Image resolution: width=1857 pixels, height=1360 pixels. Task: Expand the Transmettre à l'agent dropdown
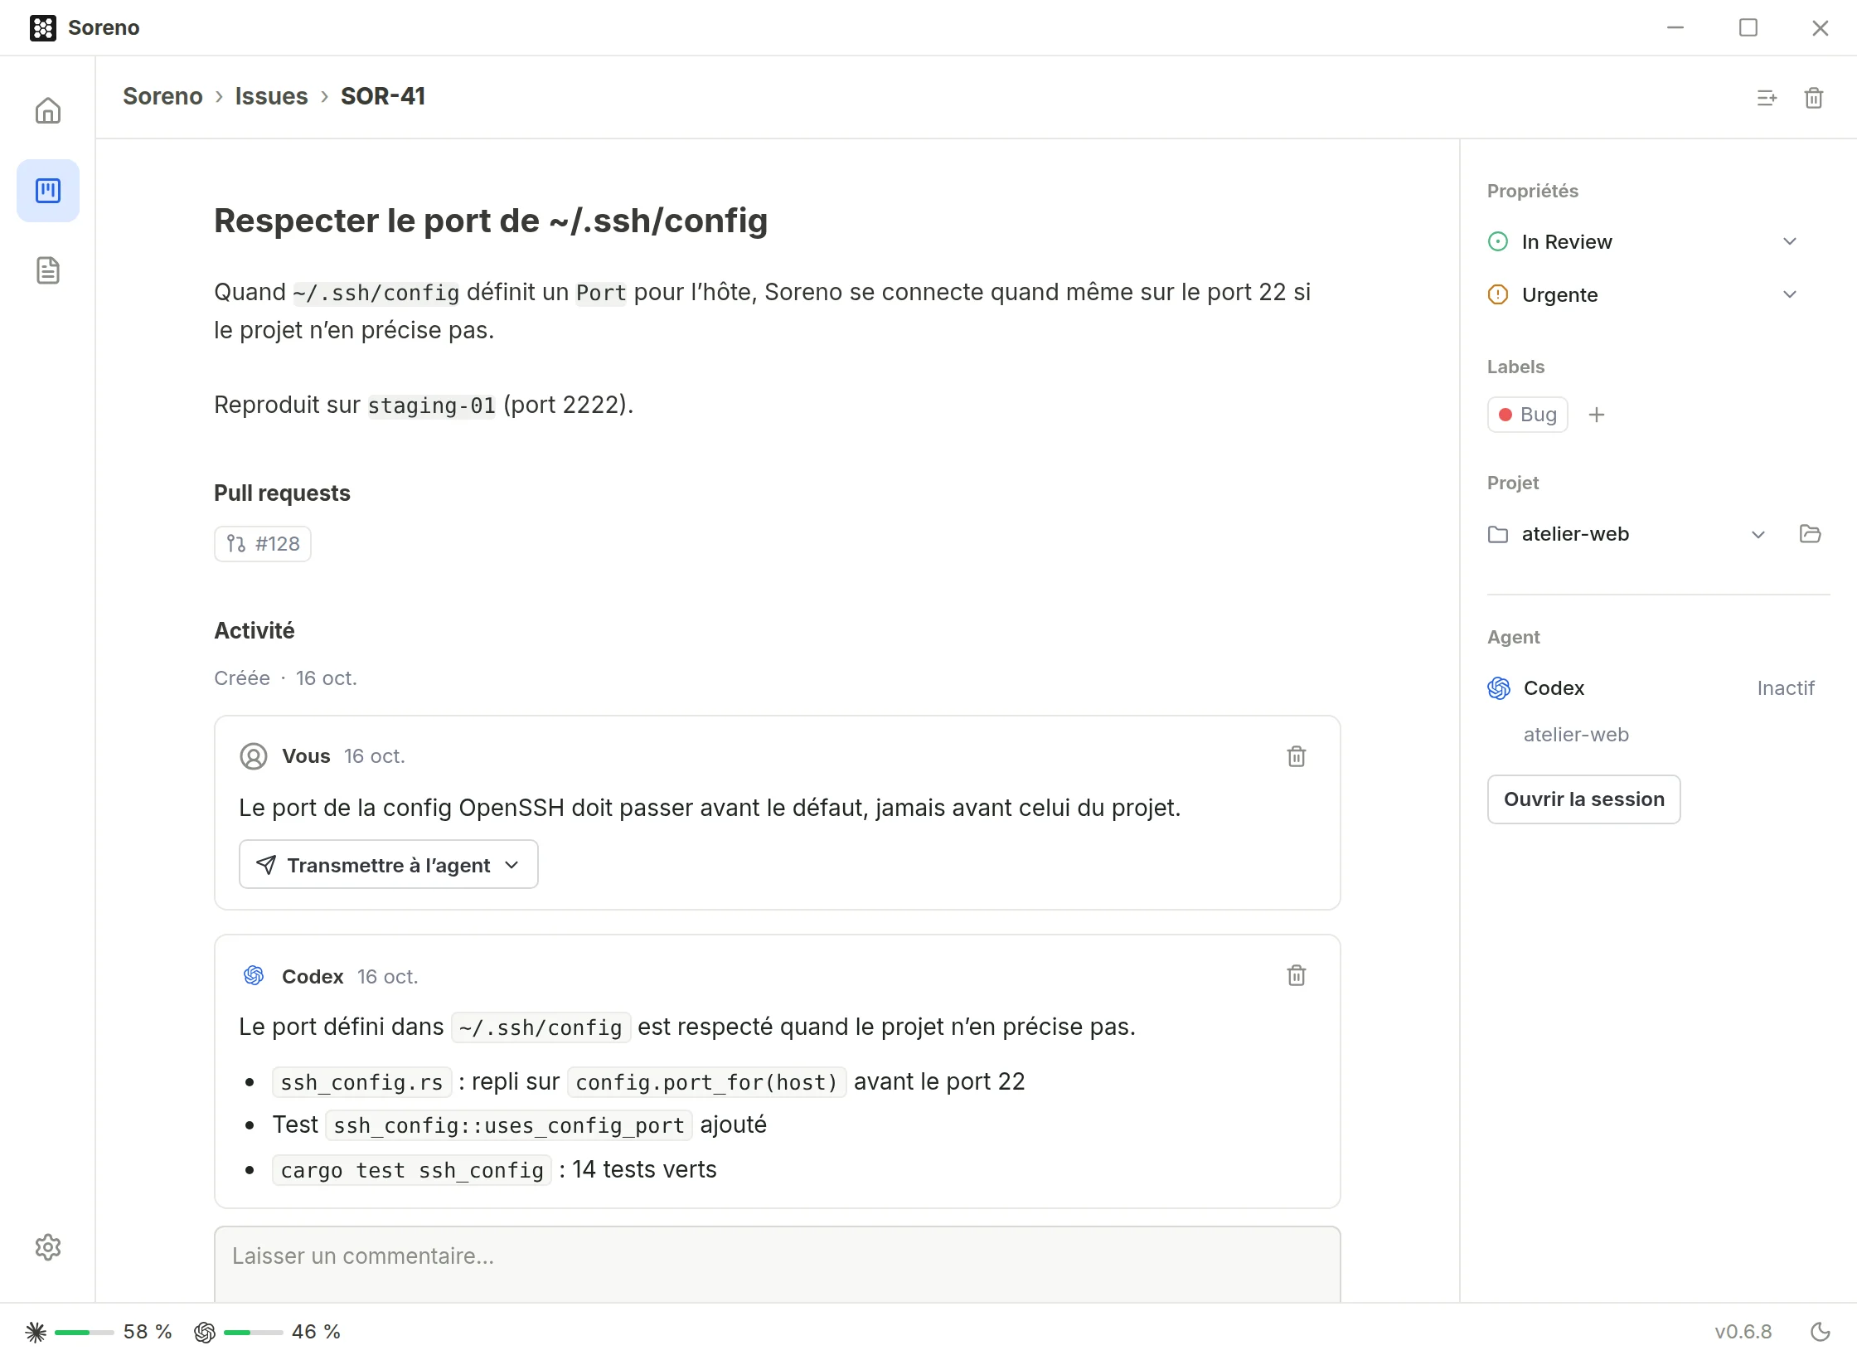(389, 864)
